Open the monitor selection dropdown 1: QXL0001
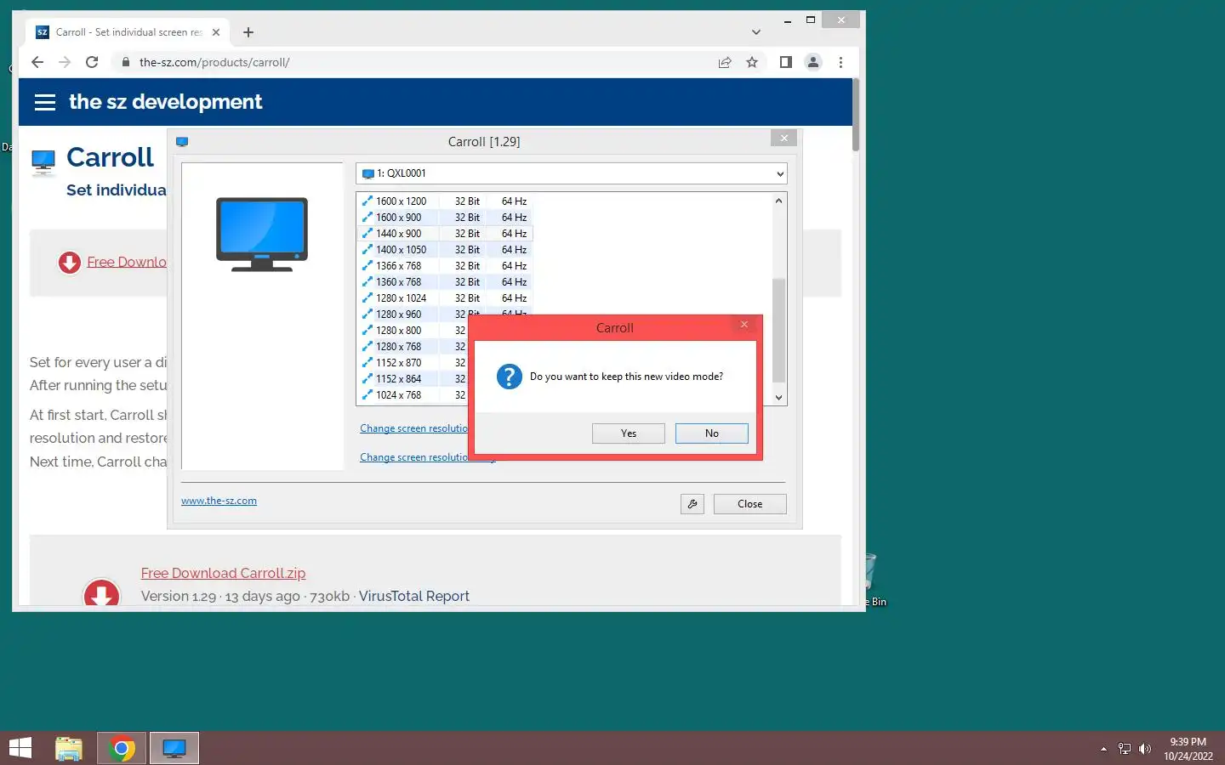Image resolution: width=1225 pixels, height=765 pixels. tap(571, 173)
